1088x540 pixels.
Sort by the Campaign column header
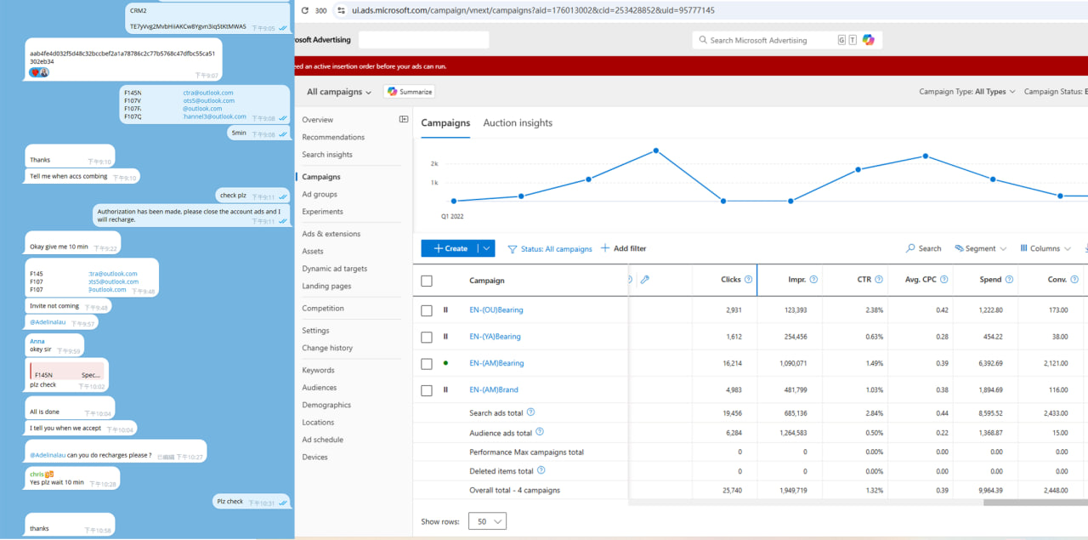click(487, 281)
